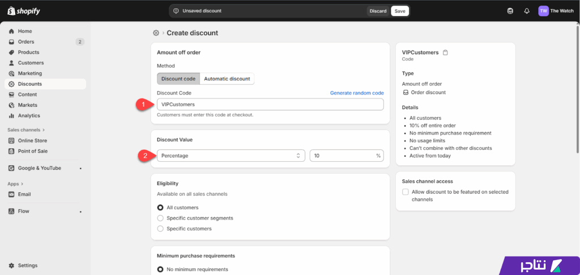The height and width of the screenshot is (275, 580).
Task: Open the Percentage discount value dropdown
Action: (x=231, y=156)
